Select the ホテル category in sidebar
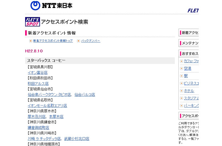 [x=189, y=91]
